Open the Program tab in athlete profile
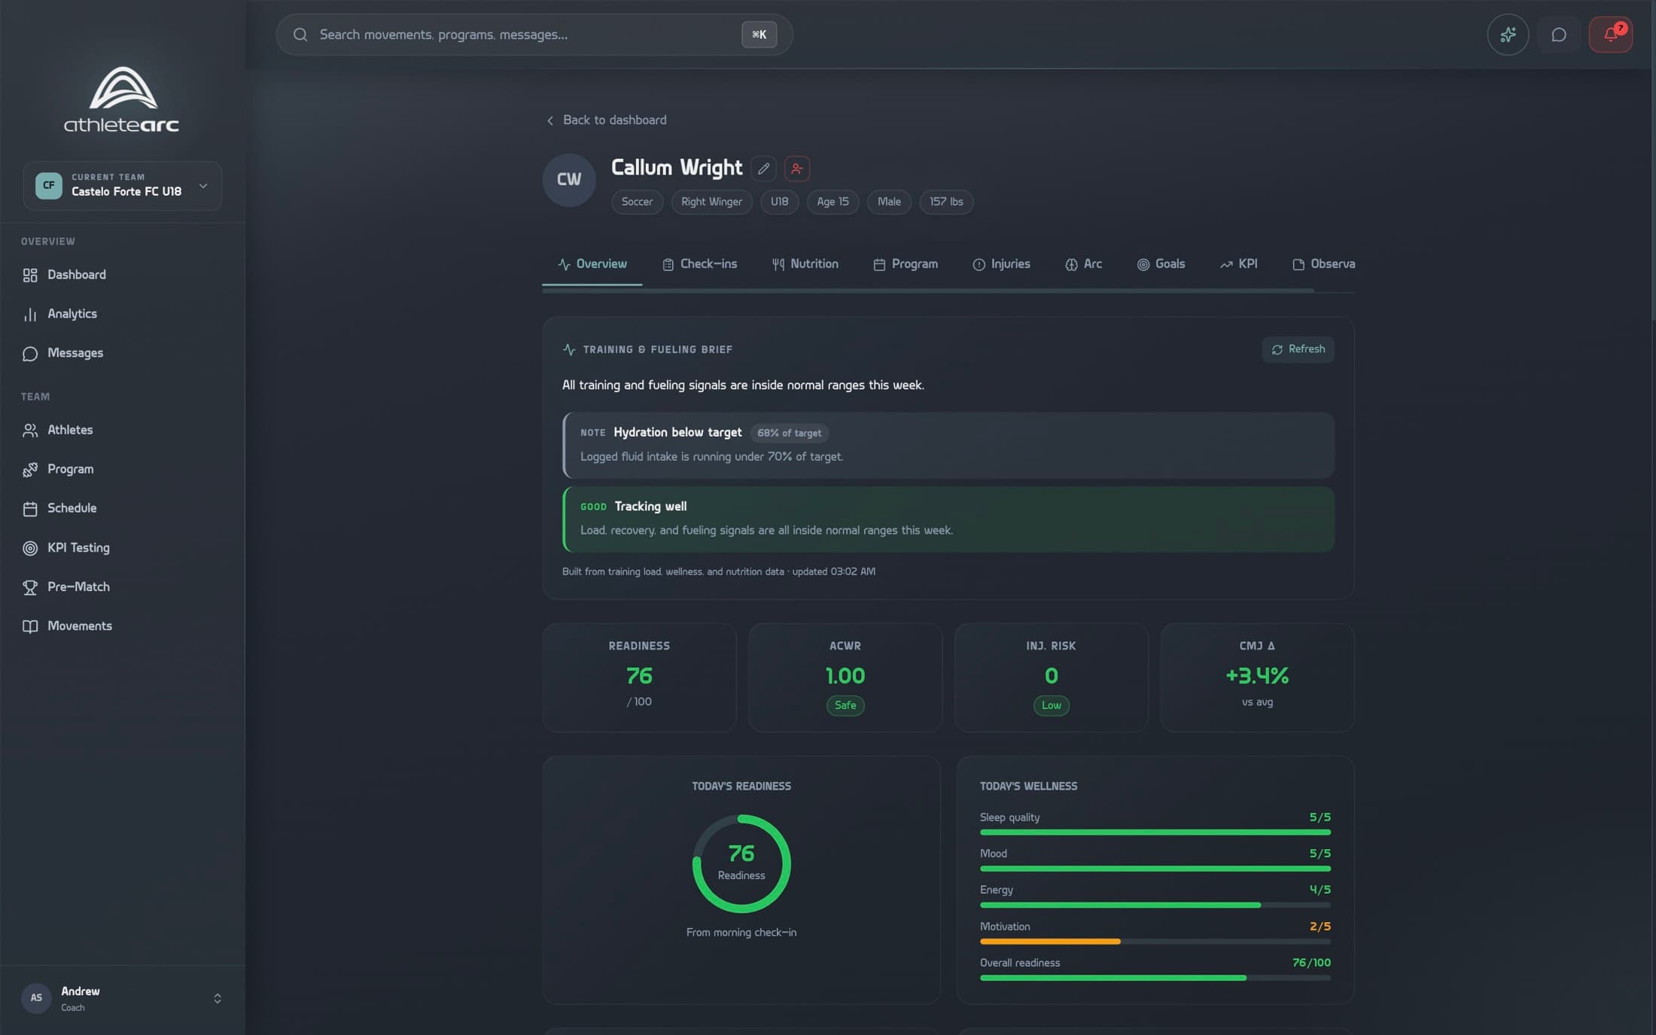This screenshot has width=1656, height=1035. tap(906, 265)
